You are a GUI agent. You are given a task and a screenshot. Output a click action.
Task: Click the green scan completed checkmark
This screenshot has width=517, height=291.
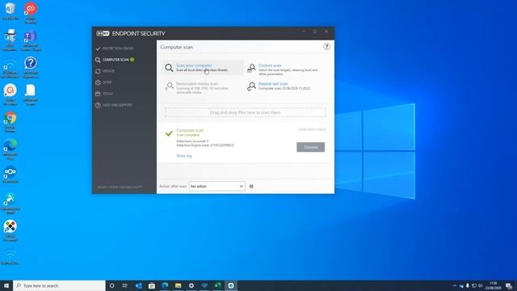tap(169, 133)
